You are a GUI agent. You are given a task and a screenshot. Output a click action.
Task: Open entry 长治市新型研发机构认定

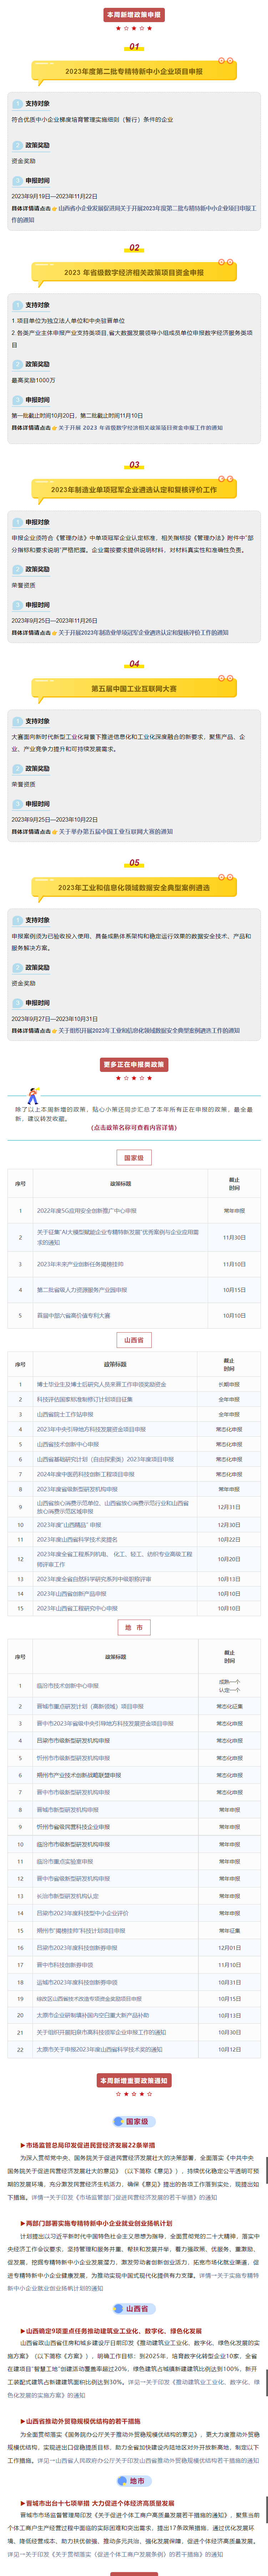pos(68,1896)
